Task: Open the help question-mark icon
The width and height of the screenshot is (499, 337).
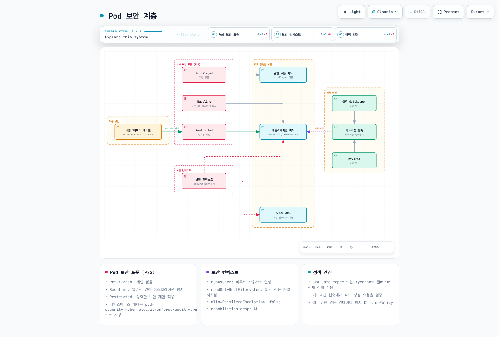Action: tap(351, 247)
